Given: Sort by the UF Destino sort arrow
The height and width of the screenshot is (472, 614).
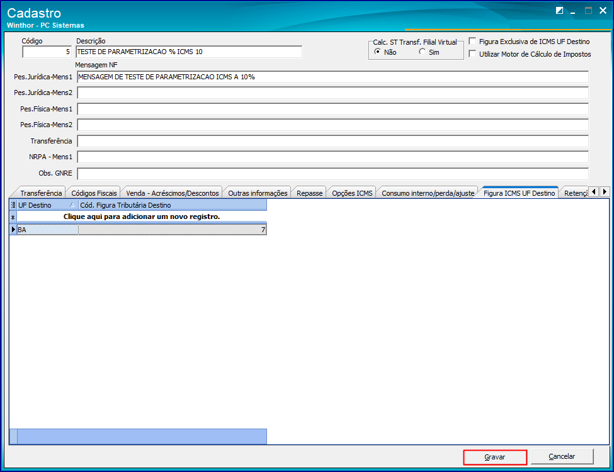Looking at the screenshot, I should coord(72,205).
